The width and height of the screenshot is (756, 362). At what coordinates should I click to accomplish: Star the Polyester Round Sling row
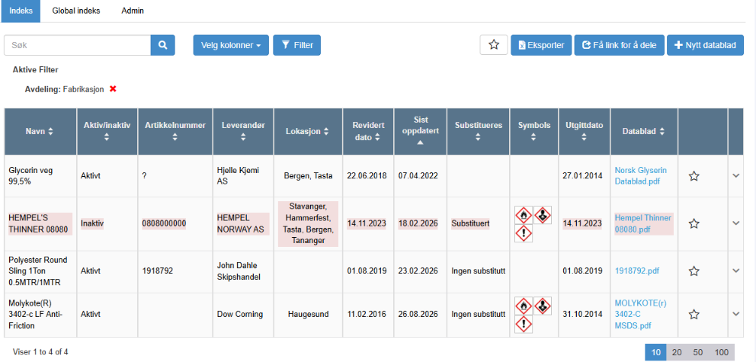(694, 271)
